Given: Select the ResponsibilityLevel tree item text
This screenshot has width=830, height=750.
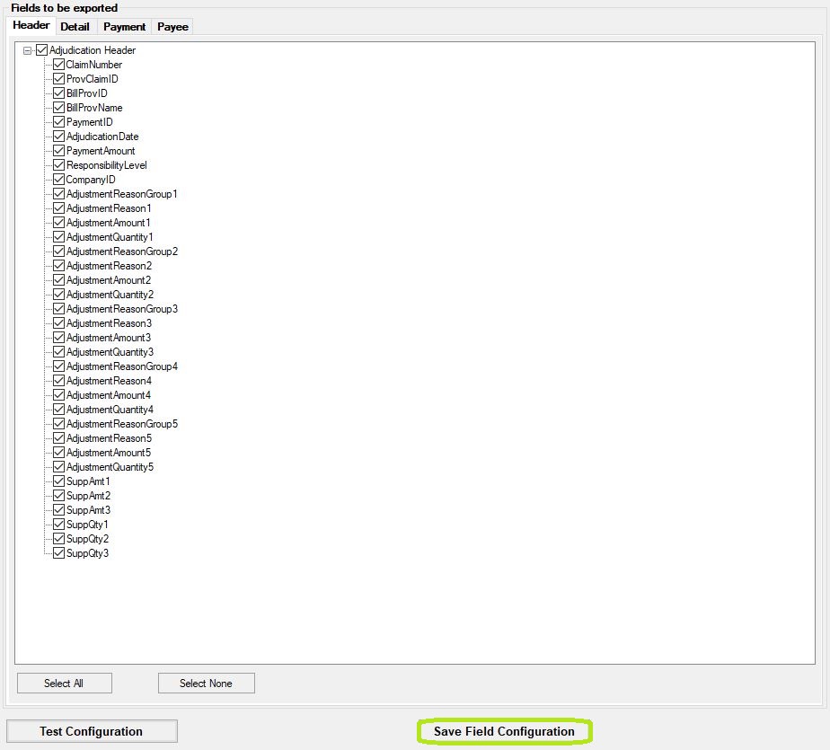Looking at the screenshot, I should (107, 165).
